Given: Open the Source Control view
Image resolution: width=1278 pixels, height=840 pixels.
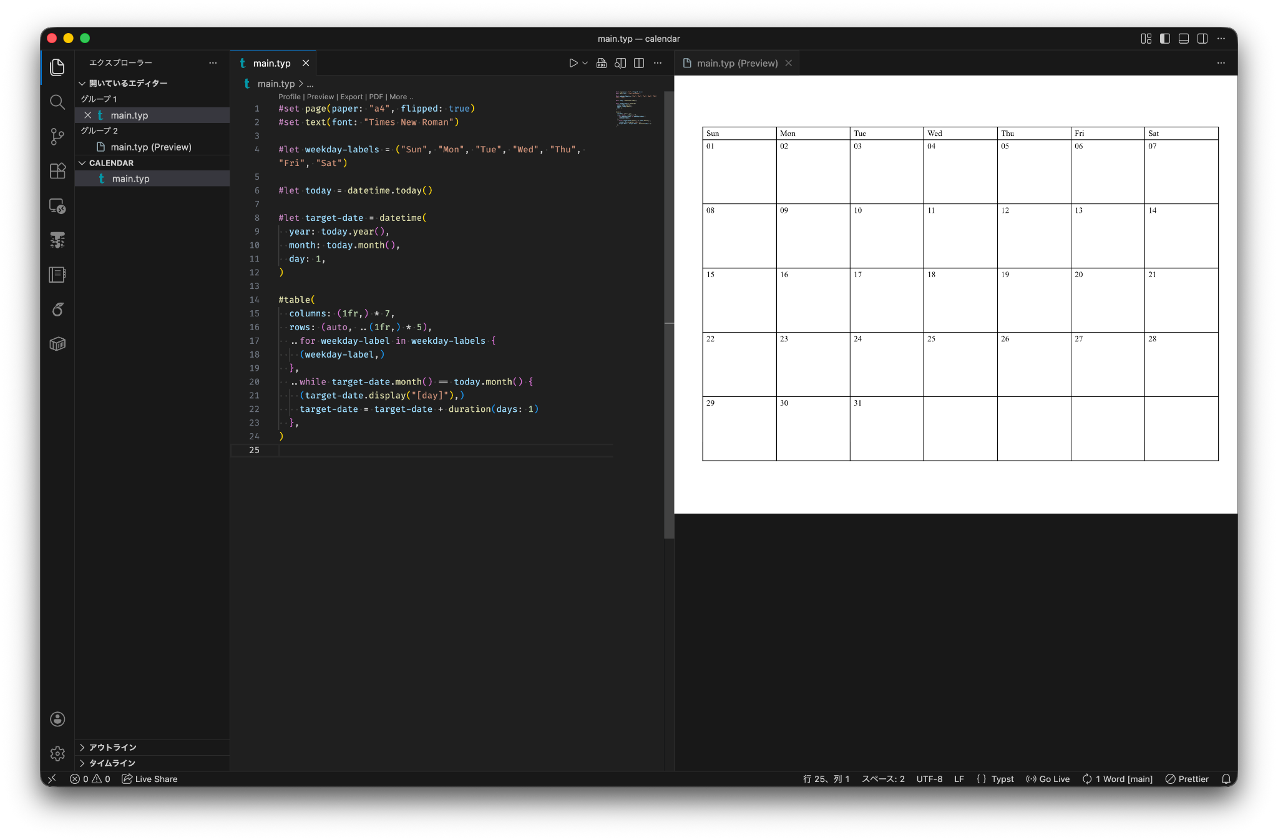Looking at the screenshot, I should point(57,136).
